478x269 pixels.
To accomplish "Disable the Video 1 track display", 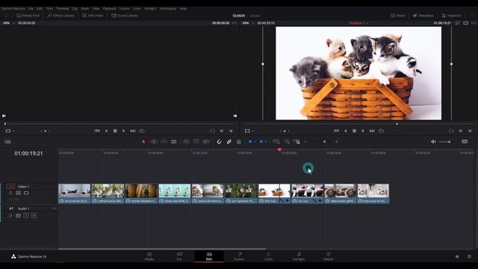I will tap(26, 193).
